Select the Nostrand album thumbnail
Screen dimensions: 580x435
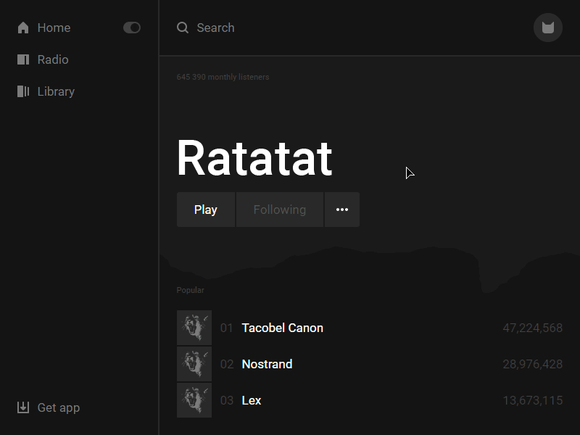click(x=194, y=364)
